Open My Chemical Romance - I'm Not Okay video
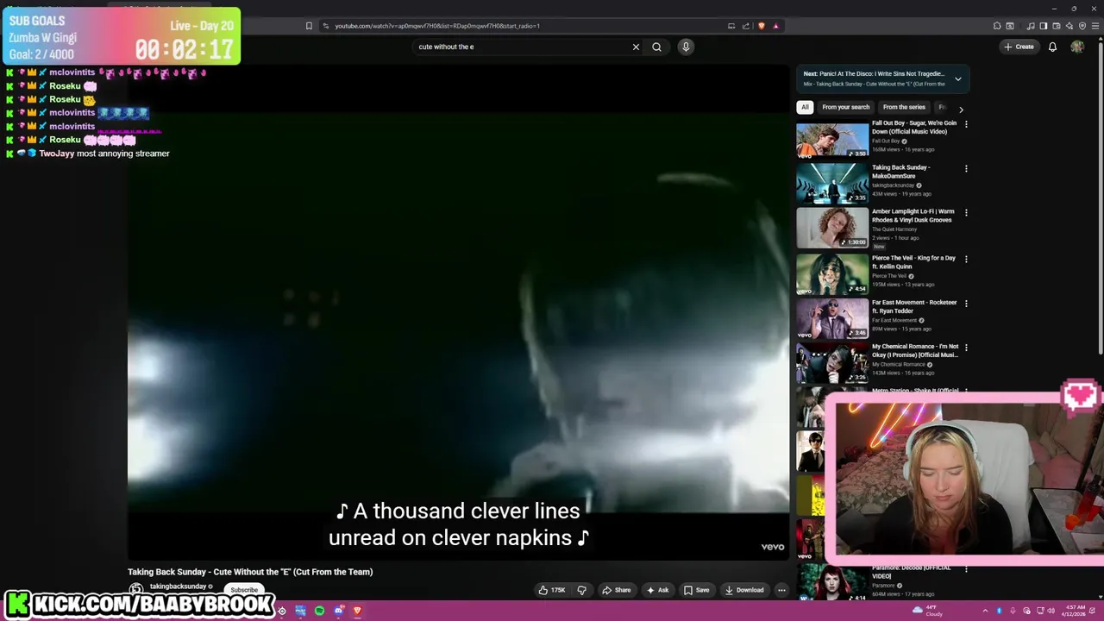Viewport: 1104px width, 621px height. [915, 350]
